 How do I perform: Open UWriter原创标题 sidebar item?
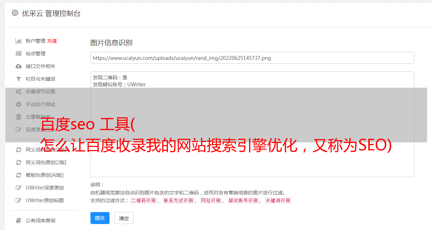(45, 200)
